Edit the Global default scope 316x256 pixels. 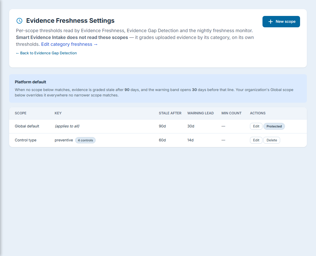pyautogui.click(x=256, y=126)
